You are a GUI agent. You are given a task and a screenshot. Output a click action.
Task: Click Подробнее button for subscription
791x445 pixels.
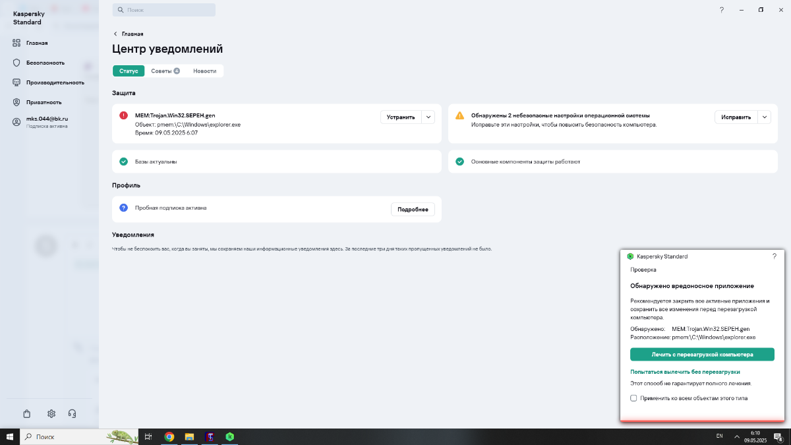(x=413, y=210)
